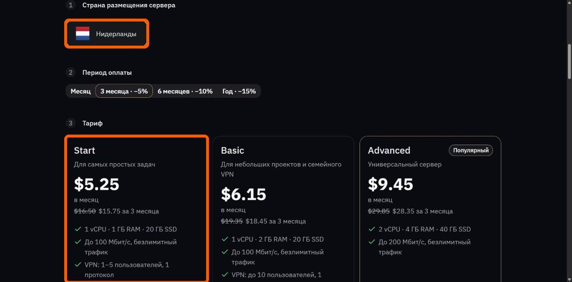Click the Универсальный сервер description
Screen dimensions: 572x282
[404, 165]
